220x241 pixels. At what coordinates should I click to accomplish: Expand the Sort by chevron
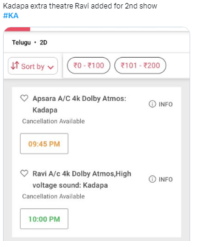pos(50,67)
